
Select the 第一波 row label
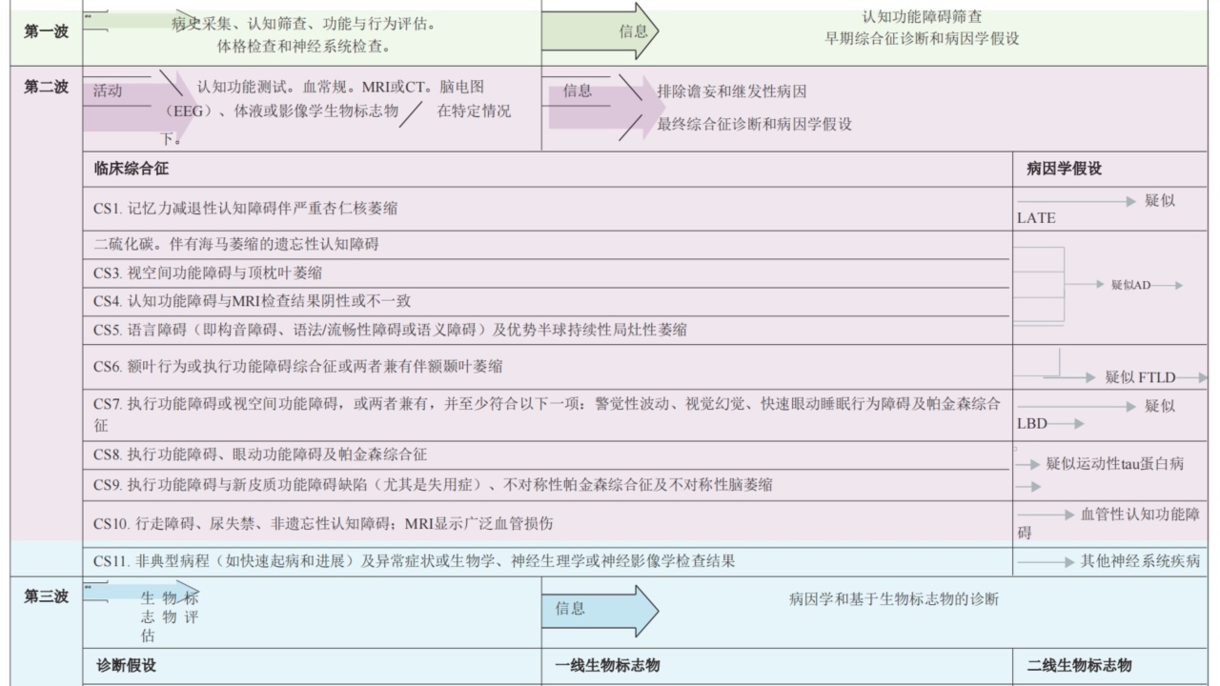47,31
